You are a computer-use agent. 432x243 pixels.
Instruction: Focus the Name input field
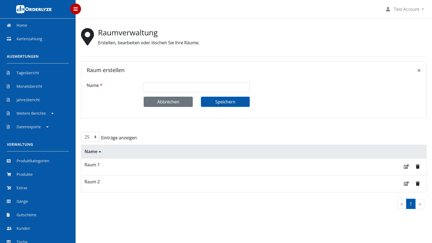[197, 87]
